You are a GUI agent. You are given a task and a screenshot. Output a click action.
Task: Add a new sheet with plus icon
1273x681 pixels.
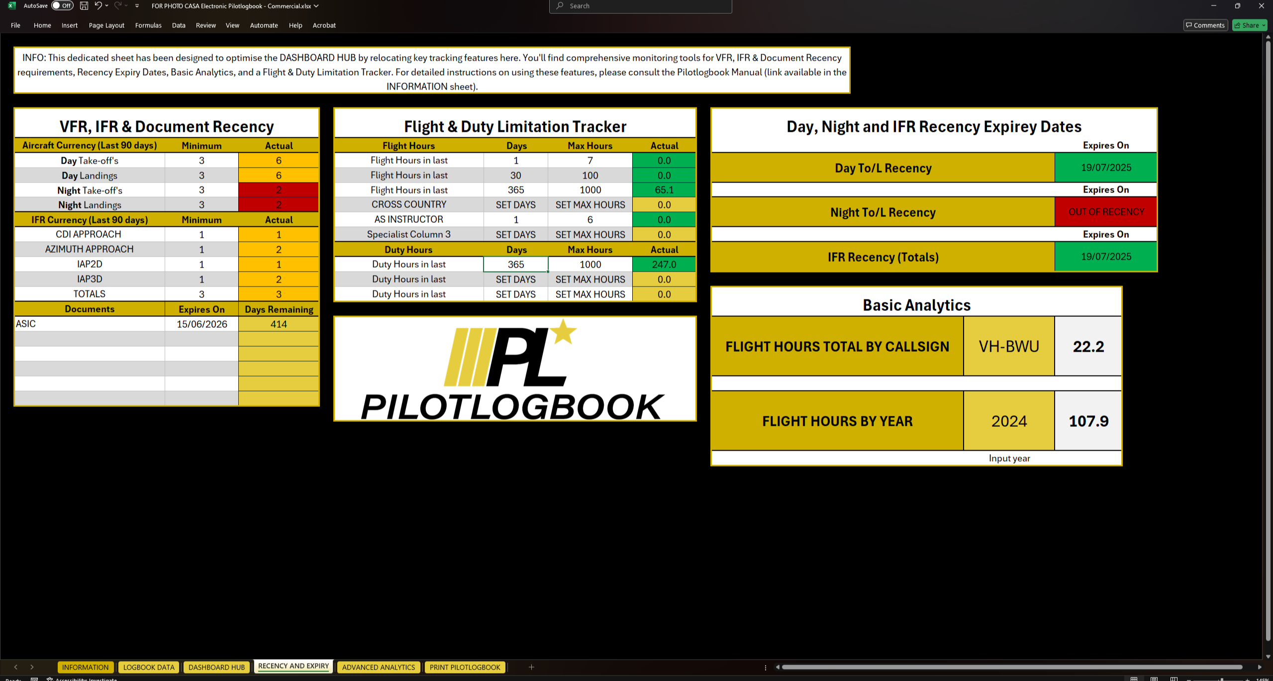(531, 667)
